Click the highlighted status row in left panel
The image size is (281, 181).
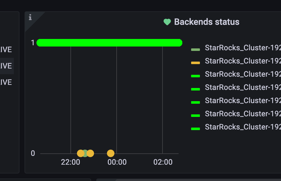(x=6, y=66)
